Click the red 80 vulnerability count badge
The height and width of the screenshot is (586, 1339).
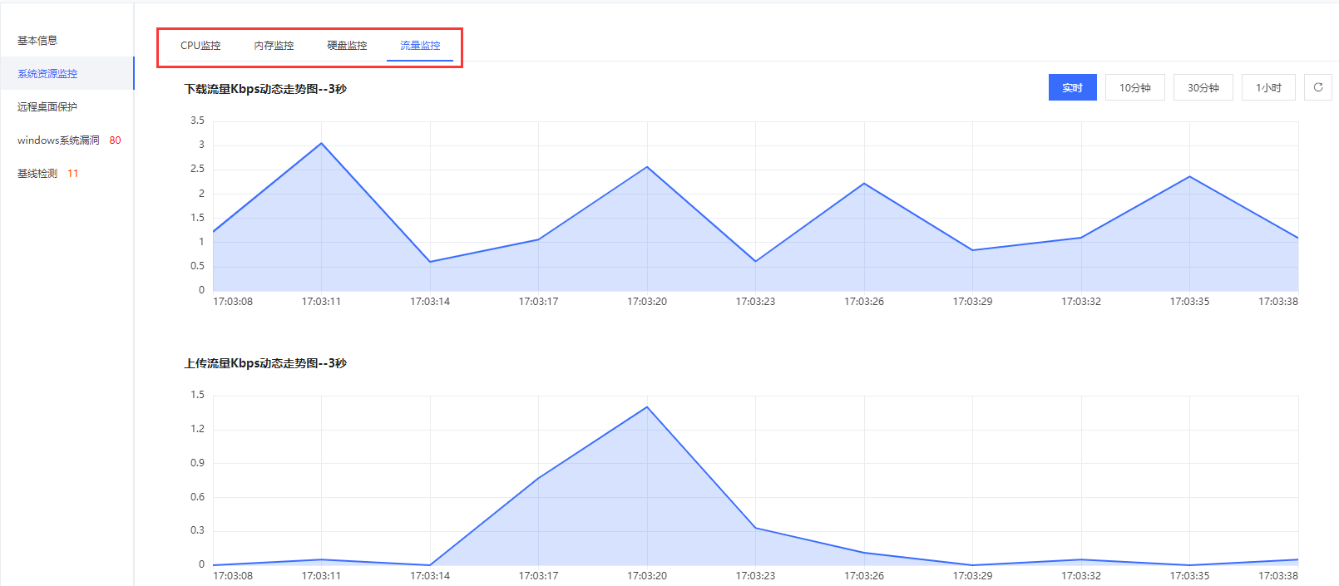(x=115, y=140)
